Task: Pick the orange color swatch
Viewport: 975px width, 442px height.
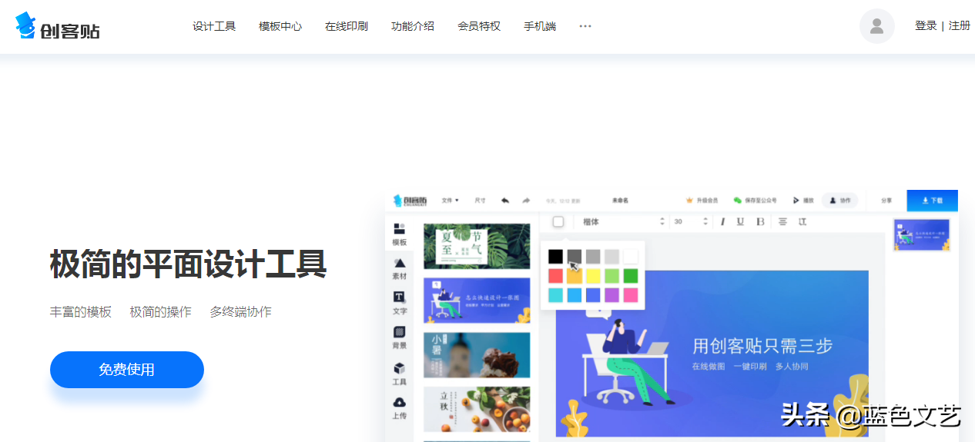Action: coord(575,275)
